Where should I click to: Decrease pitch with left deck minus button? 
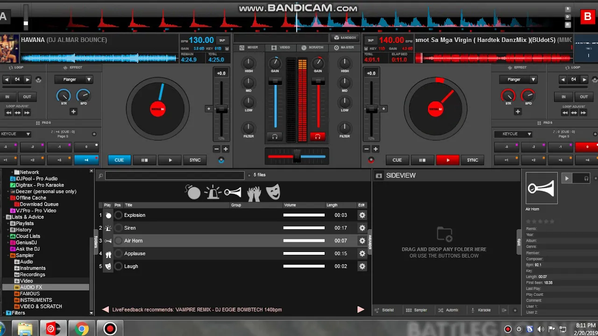click(216, 149)
